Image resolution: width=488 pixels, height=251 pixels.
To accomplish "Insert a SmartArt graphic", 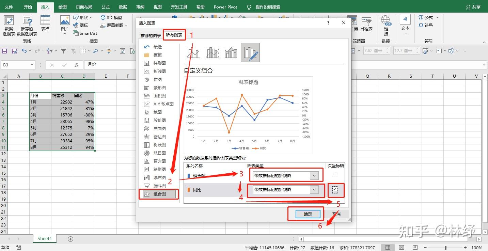I will tap(85, 33).
